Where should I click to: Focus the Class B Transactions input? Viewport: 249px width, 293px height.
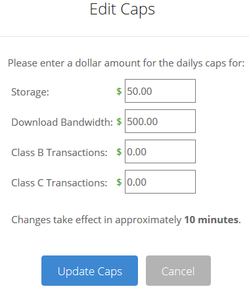click(x=160, y=151)
